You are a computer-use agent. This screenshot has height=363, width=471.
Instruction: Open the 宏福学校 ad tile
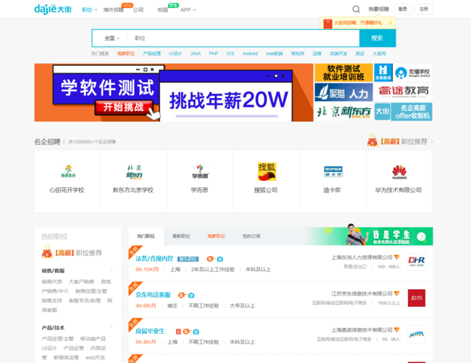click(413, 73)
